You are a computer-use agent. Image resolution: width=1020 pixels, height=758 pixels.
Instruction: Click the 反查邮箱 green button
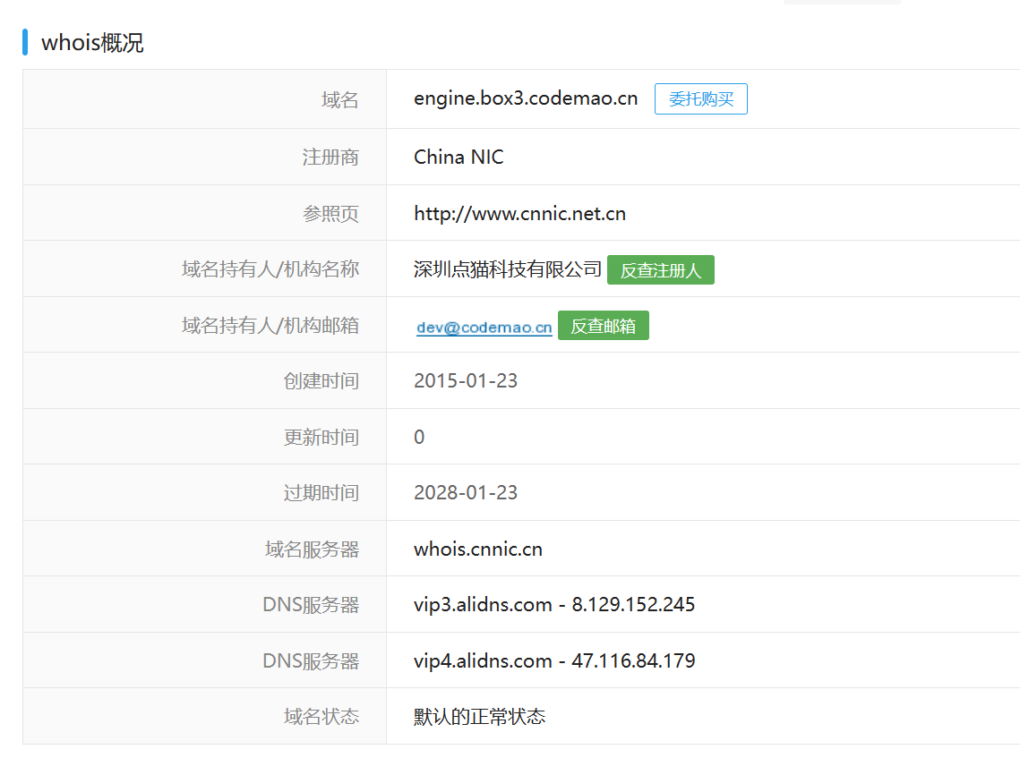[x=603, y=326]
